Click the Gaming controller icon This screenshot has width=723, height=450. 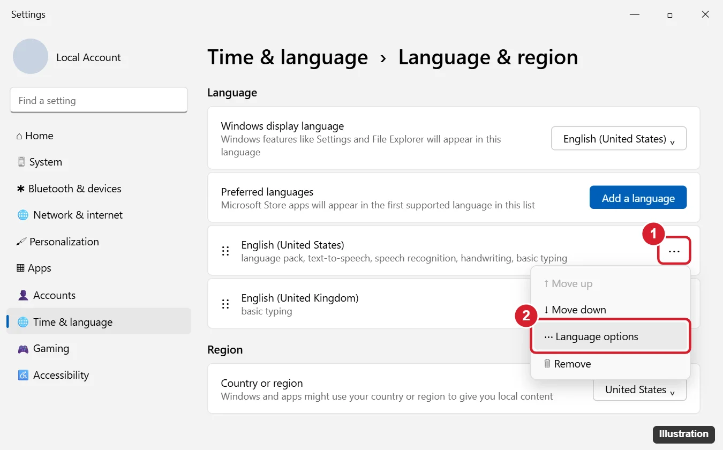[x=23, y=349]
